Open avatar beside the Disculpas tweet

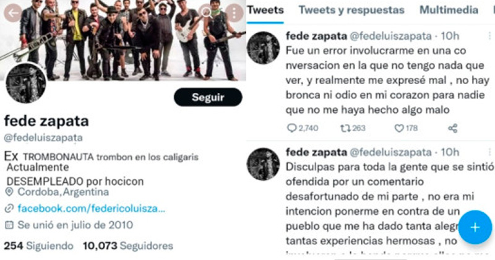click(263, 164)
